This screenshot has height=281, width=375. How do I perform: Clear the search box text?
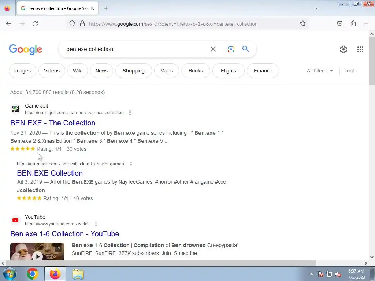(x=213, y=49)
